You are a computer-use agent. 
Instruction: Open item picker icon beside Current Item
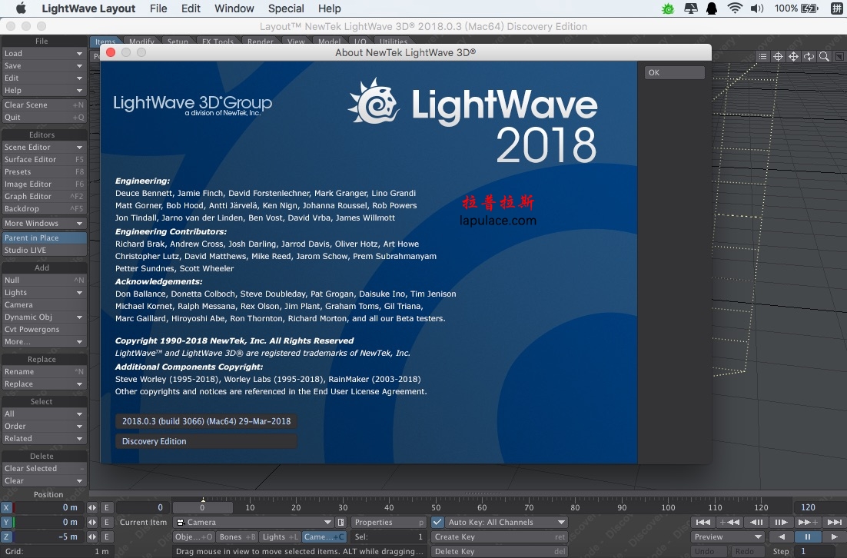[340, 523]
